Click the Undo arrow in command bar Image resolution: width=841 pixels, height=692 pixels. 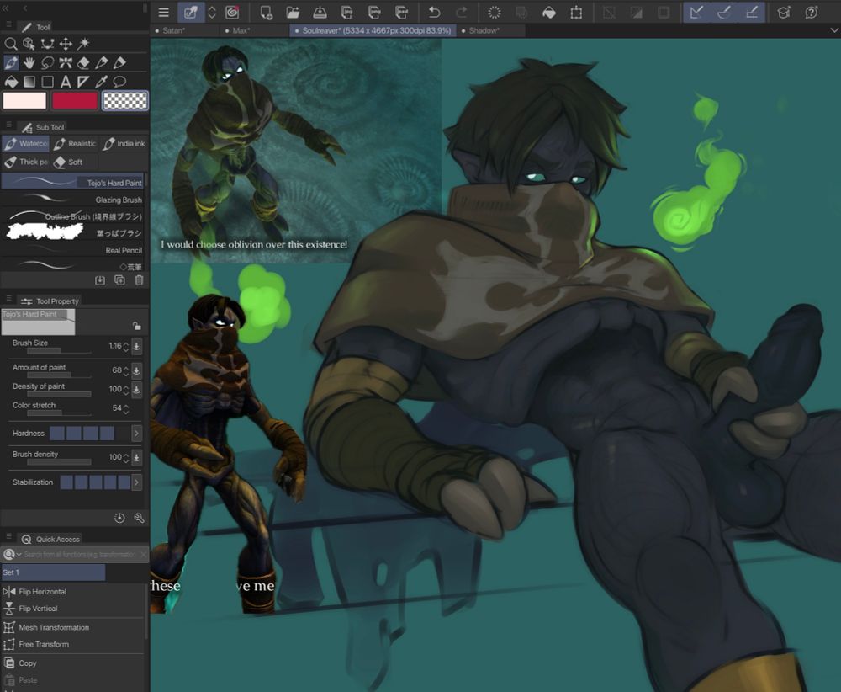tap(435, 13)
